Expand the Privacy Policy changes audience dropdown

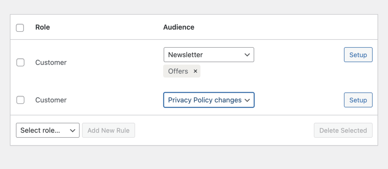[205, 100]
